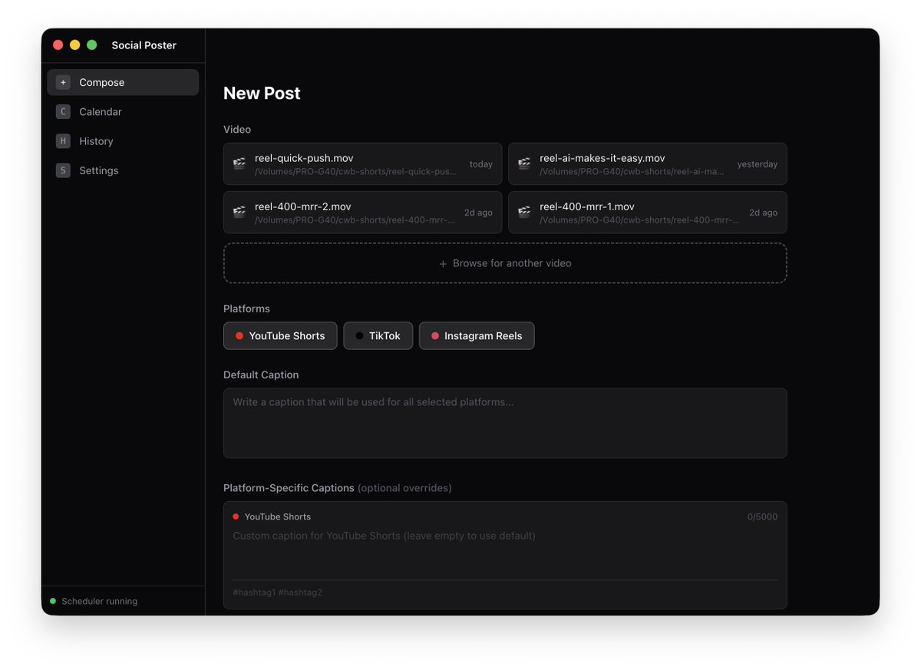Click the 'Video' section label
This screenshot has height=670, width=921.
pos(237,130)
